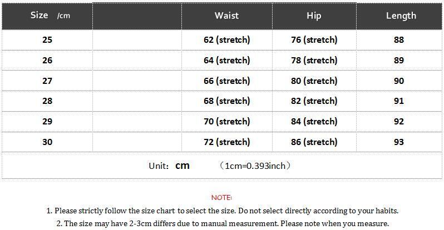Screen dimensions: 444x230
Task: Select the size 25 row label
Action: pos(47,40)
